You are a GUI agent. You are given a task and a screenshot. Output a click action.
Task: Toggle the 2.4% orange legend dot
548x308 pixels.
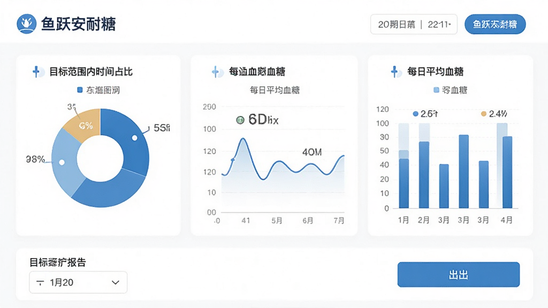[484, 114]
